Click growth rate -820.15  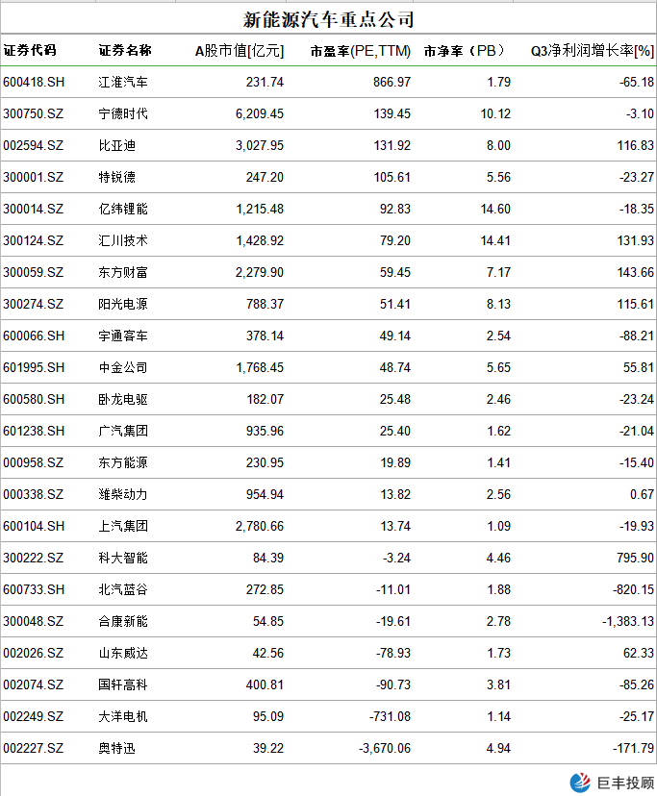coord(634,590)
